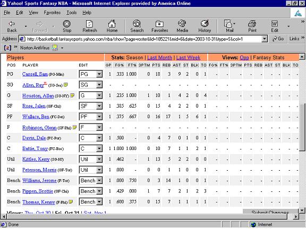Click the Stop toolbar icon

67,24
